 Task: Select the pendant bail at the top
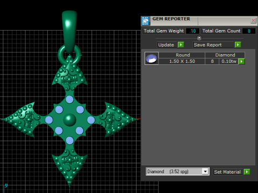69,31
